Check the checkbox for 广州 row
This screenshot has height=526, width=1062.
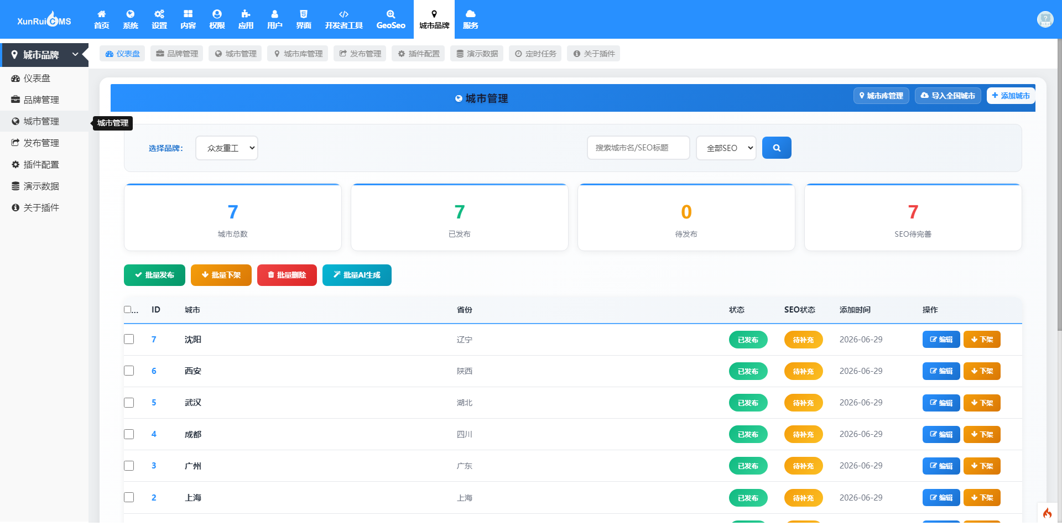pyautogui.click(x=129, y=466)
